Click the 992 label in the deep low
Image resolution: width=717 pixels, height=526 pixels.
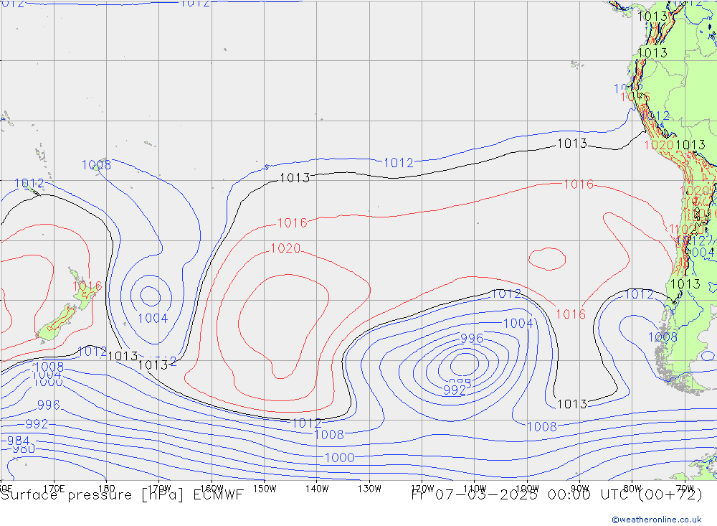pos(455,390)
